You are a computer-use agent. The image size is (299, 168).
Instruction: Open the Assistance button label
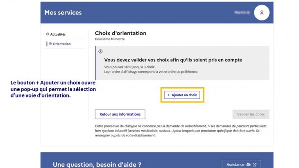pos(236,165)
